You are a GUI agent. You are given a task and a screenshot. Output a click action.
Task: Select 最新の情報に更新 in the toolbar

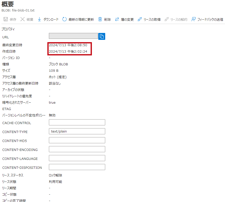click(x=81, y=19)
